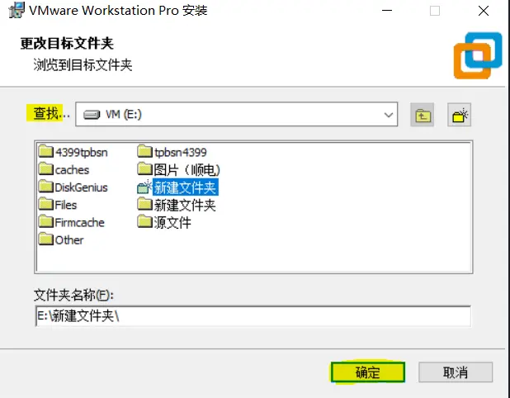The height and width of the screenshot is (398, 510).
Task: Click the 取消 button to cancel
Action: [x=456, y=372]
